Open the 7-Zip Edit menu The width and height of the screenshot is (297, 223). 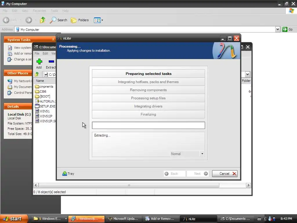click(45, 53)
